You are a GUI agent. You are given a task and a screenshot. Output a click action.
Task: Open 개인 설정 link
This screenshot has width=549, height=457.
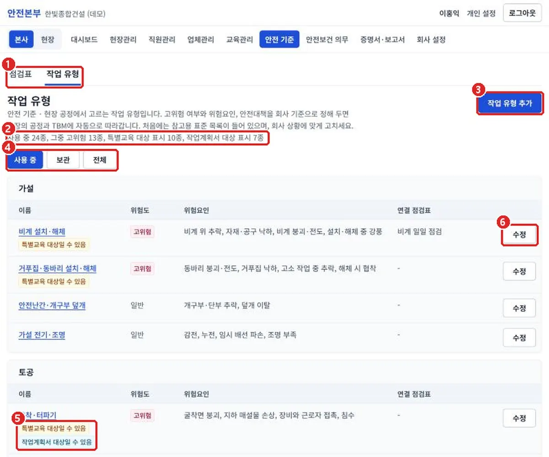(x=481, y=13)
